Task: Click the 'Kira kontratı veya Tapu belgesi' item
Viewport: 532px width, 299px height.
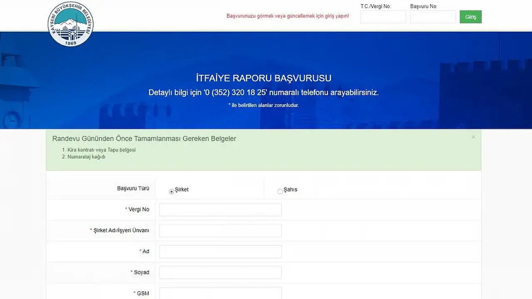Action: point(101,150)
